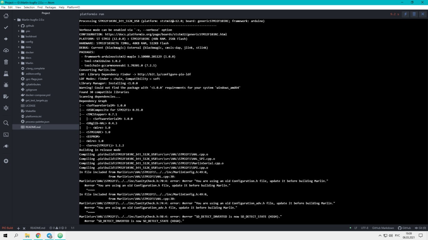
Task: Open the GitHub status bar item
Action: (x=404, y=228)
